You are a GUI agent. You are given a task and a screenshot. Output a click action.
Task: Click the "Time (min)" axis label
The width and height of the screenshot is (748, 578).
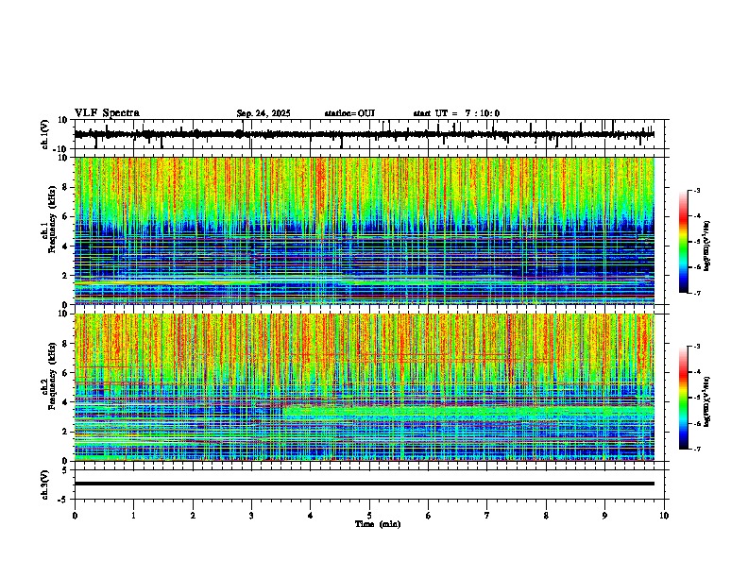(378, 524)
